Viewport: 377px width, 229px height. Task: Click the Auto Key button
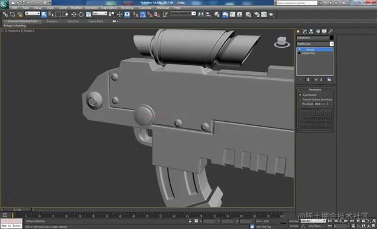[x=294, y=221]
